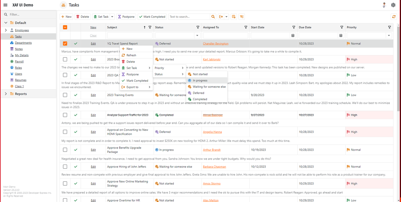Check the 2023 Brochure row checkbox
Viewport: 401px width, 202px height.
(65, 59)
